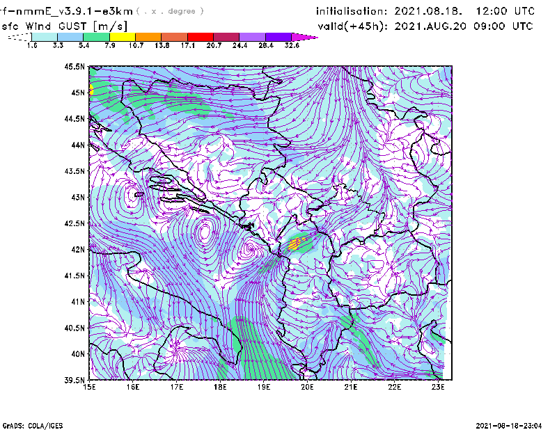Click the dashed arrow at the legend's start
The height and width of the screenshot is (430, 557).
[19, 37]
